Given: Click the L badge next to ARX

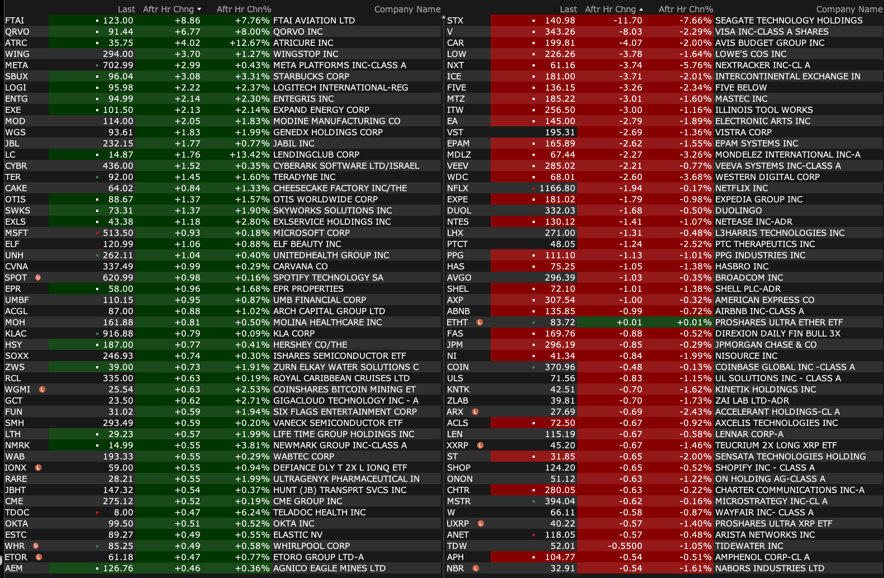Looking at the screenshot, I should [x=475, y=411].
